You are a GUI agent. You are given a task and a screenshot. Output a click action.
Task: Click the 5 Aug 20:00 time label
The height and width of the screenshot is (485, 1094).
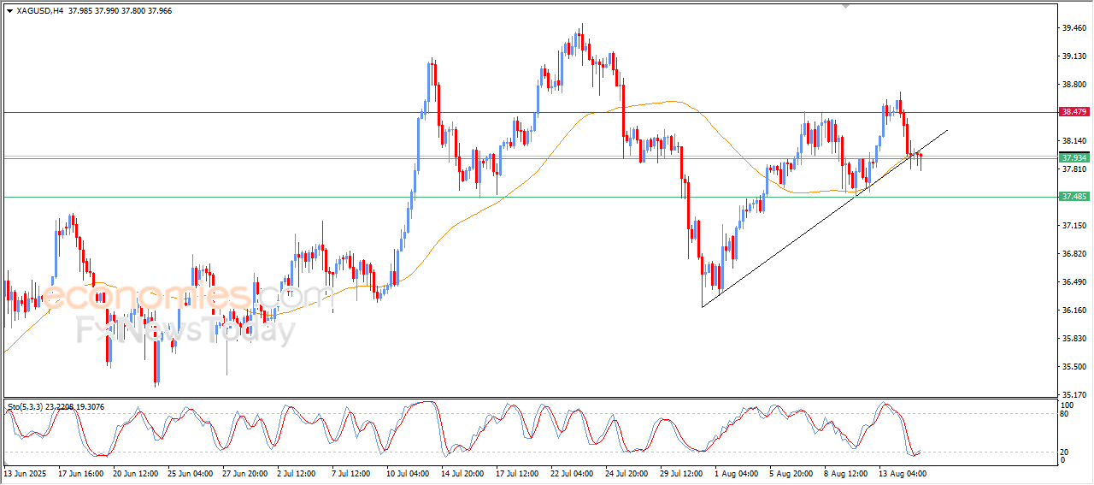(790, 472)
